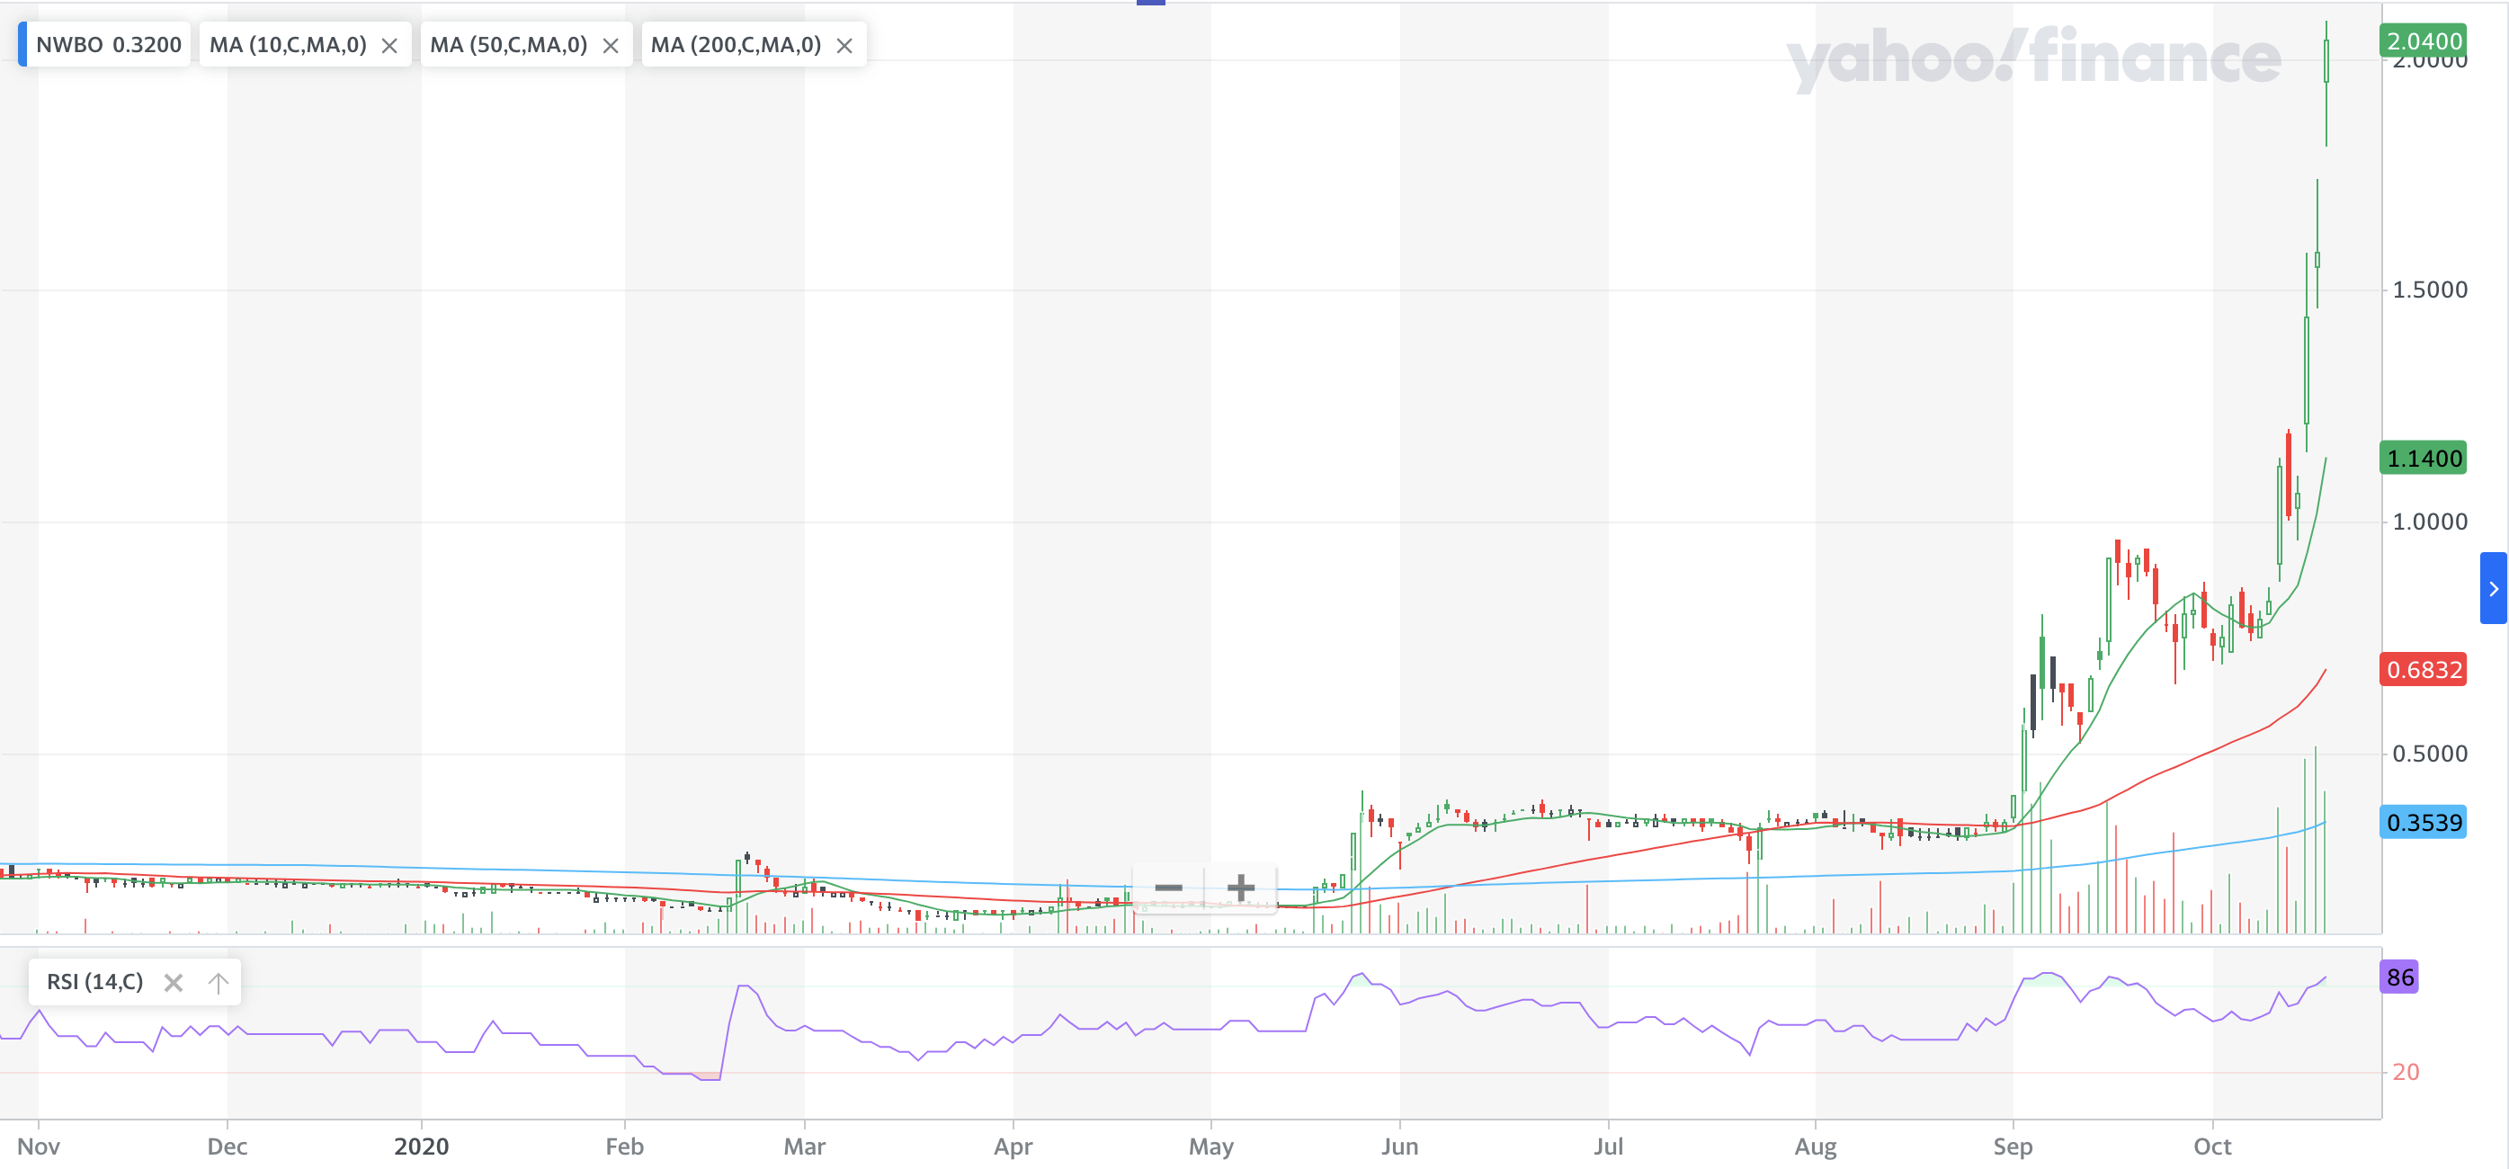Click the 0.6832 red MA value tag

click(x=2424, y=669)
